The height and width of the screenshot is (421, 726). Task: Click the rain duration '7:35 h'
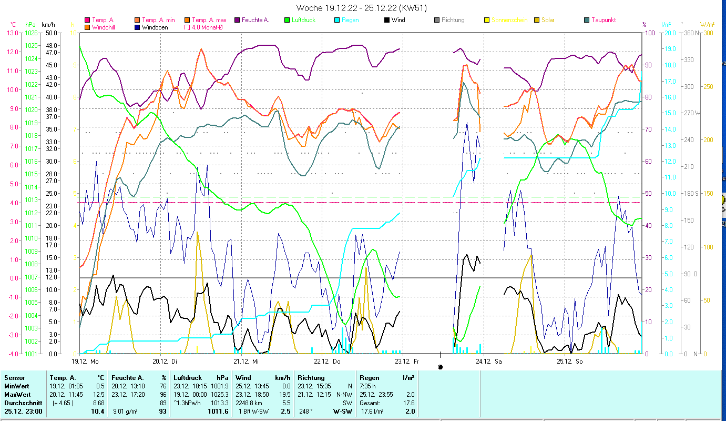point(369,386)
